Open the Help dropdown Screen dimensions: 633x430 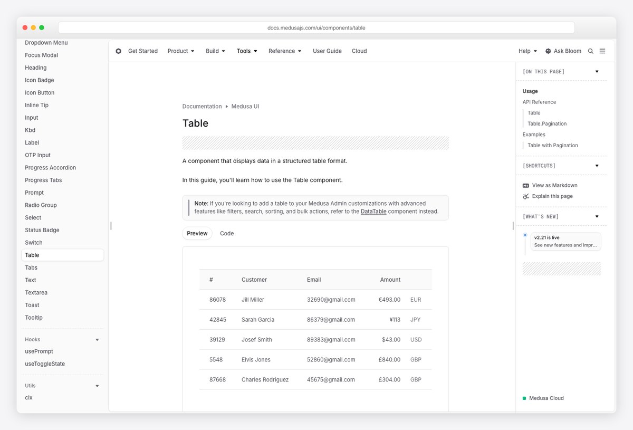click(x=527, y=51)
